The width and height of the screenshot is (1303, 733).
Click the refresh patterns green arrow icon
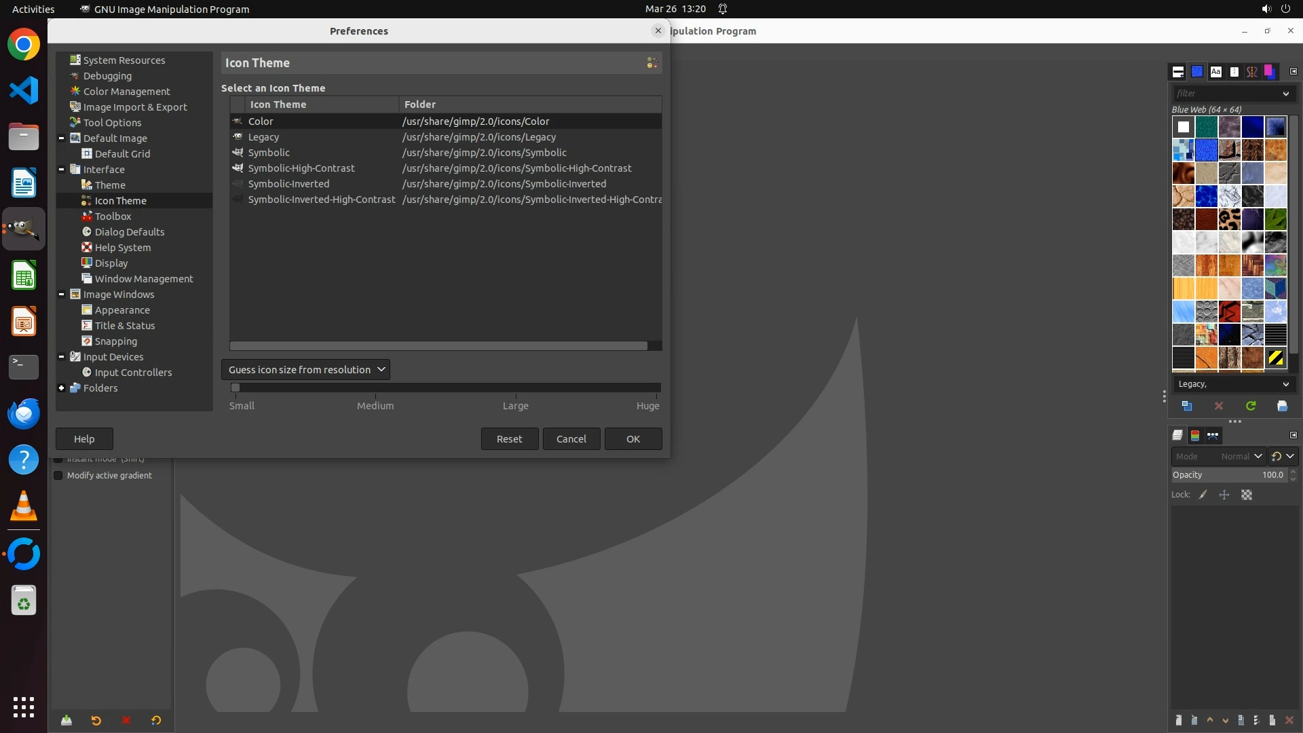[x=1251, y=406]
